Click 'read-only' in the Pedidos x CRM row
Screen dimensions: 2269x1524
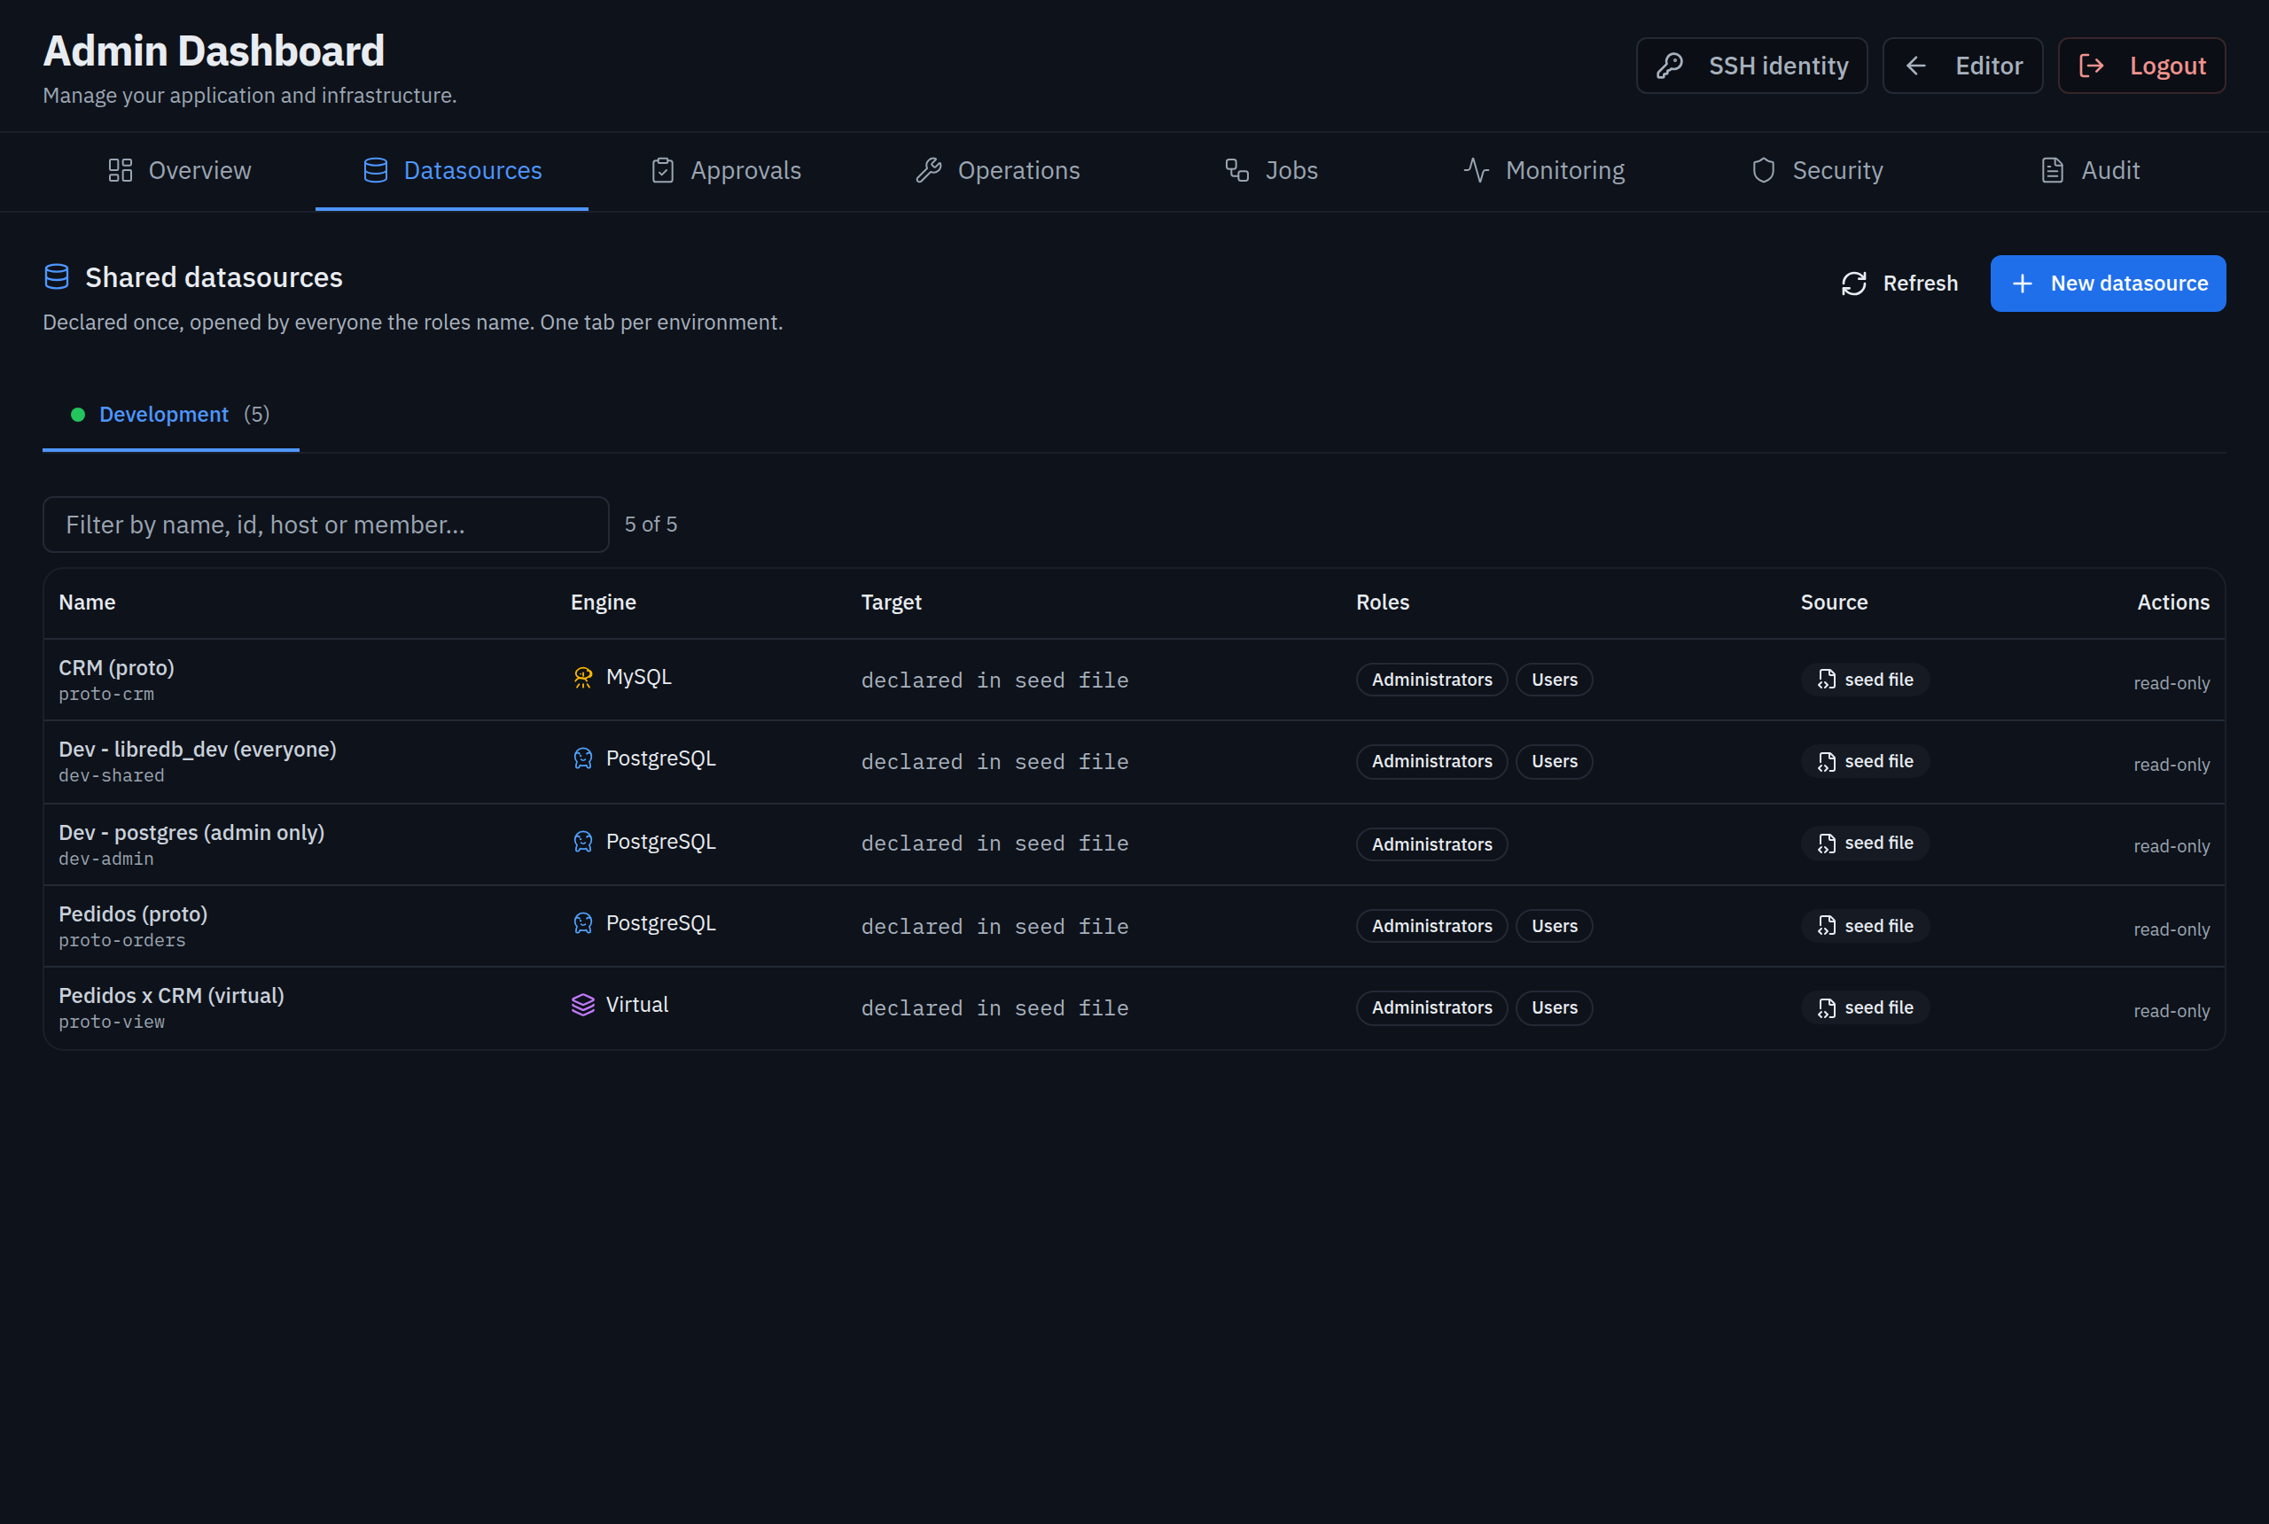2172,1012
